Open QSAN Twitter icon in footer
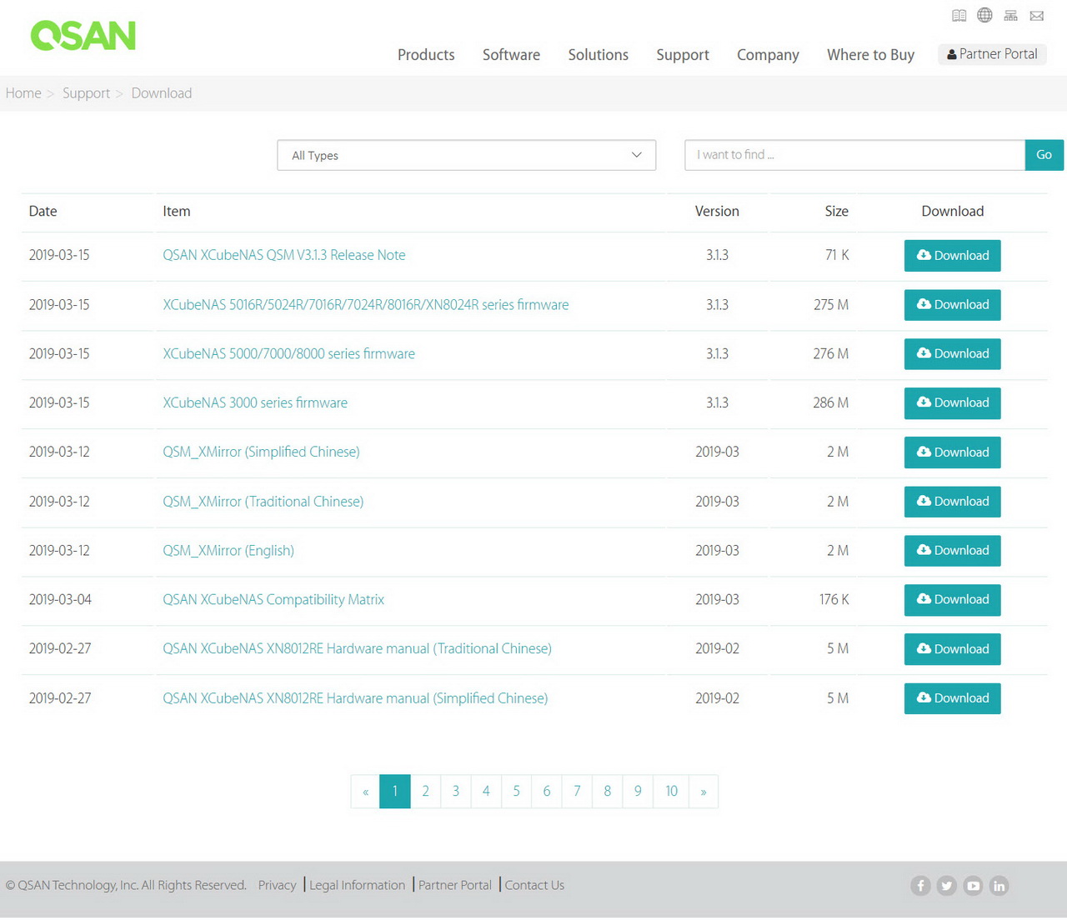 tap(946, 886)
